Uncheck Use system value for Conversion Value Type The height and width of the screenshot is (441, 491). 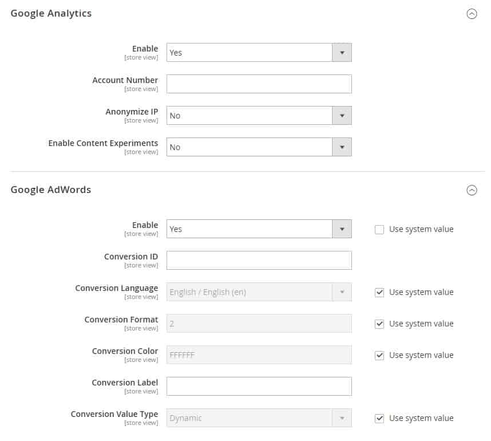[x=379, y=419]
